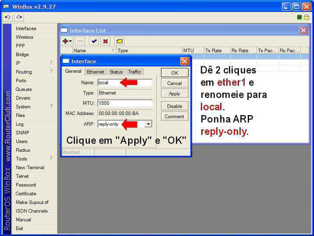Expand the Tools submenu

tap(52, 158)
